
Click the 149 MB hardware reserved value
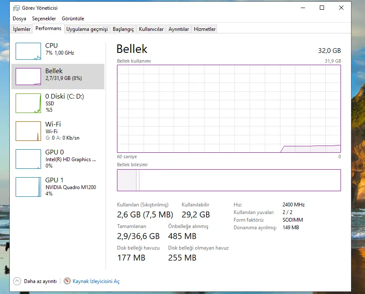tap(291, 228)
